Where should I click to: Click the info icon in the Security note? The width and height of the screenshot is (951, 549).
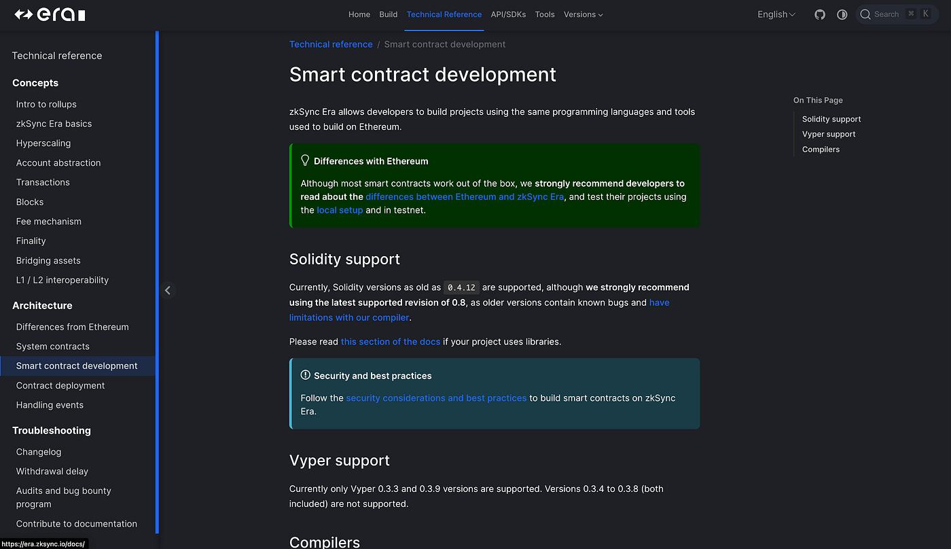(304, 374)
